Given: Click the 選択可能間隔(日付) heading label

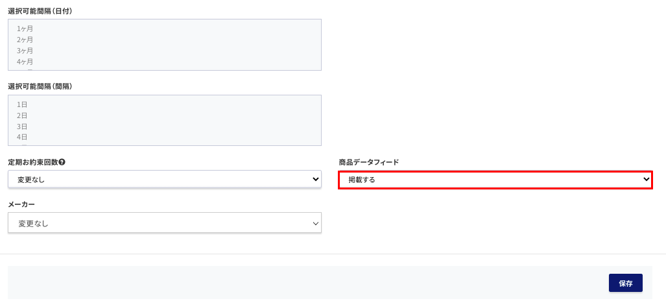Looking at the screenshot, I should coord(40,12).
